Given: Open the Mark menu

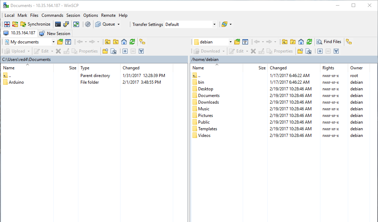Looking at the screenshot, I should click(x=22, y=15).
